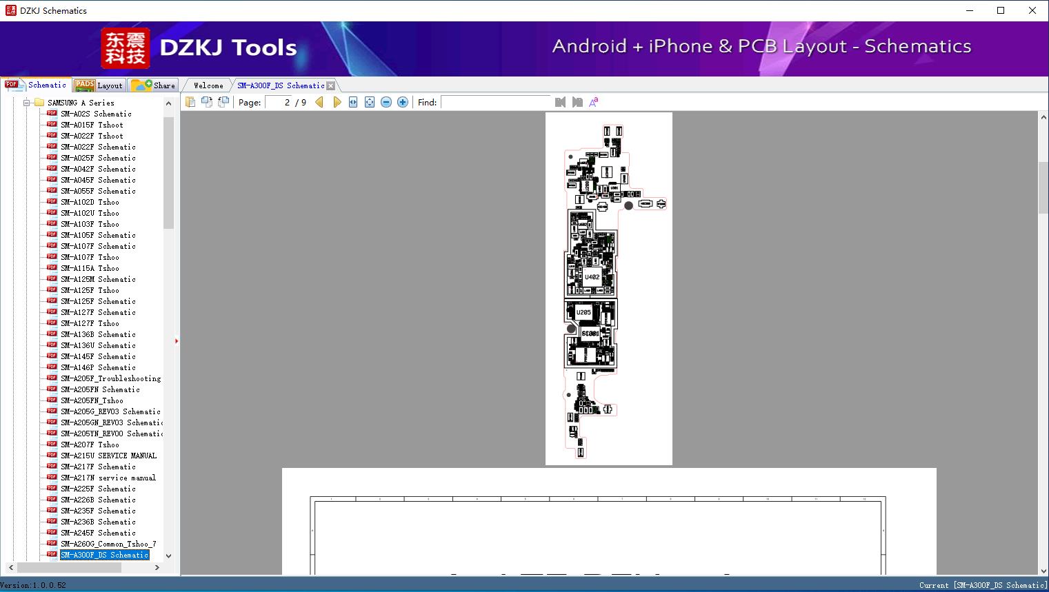Image resolution: width=1049 pixels, height=592 pixels.
Task: Click the PDF icon beside SM-A107F Schematic
Action: [52, 245]
